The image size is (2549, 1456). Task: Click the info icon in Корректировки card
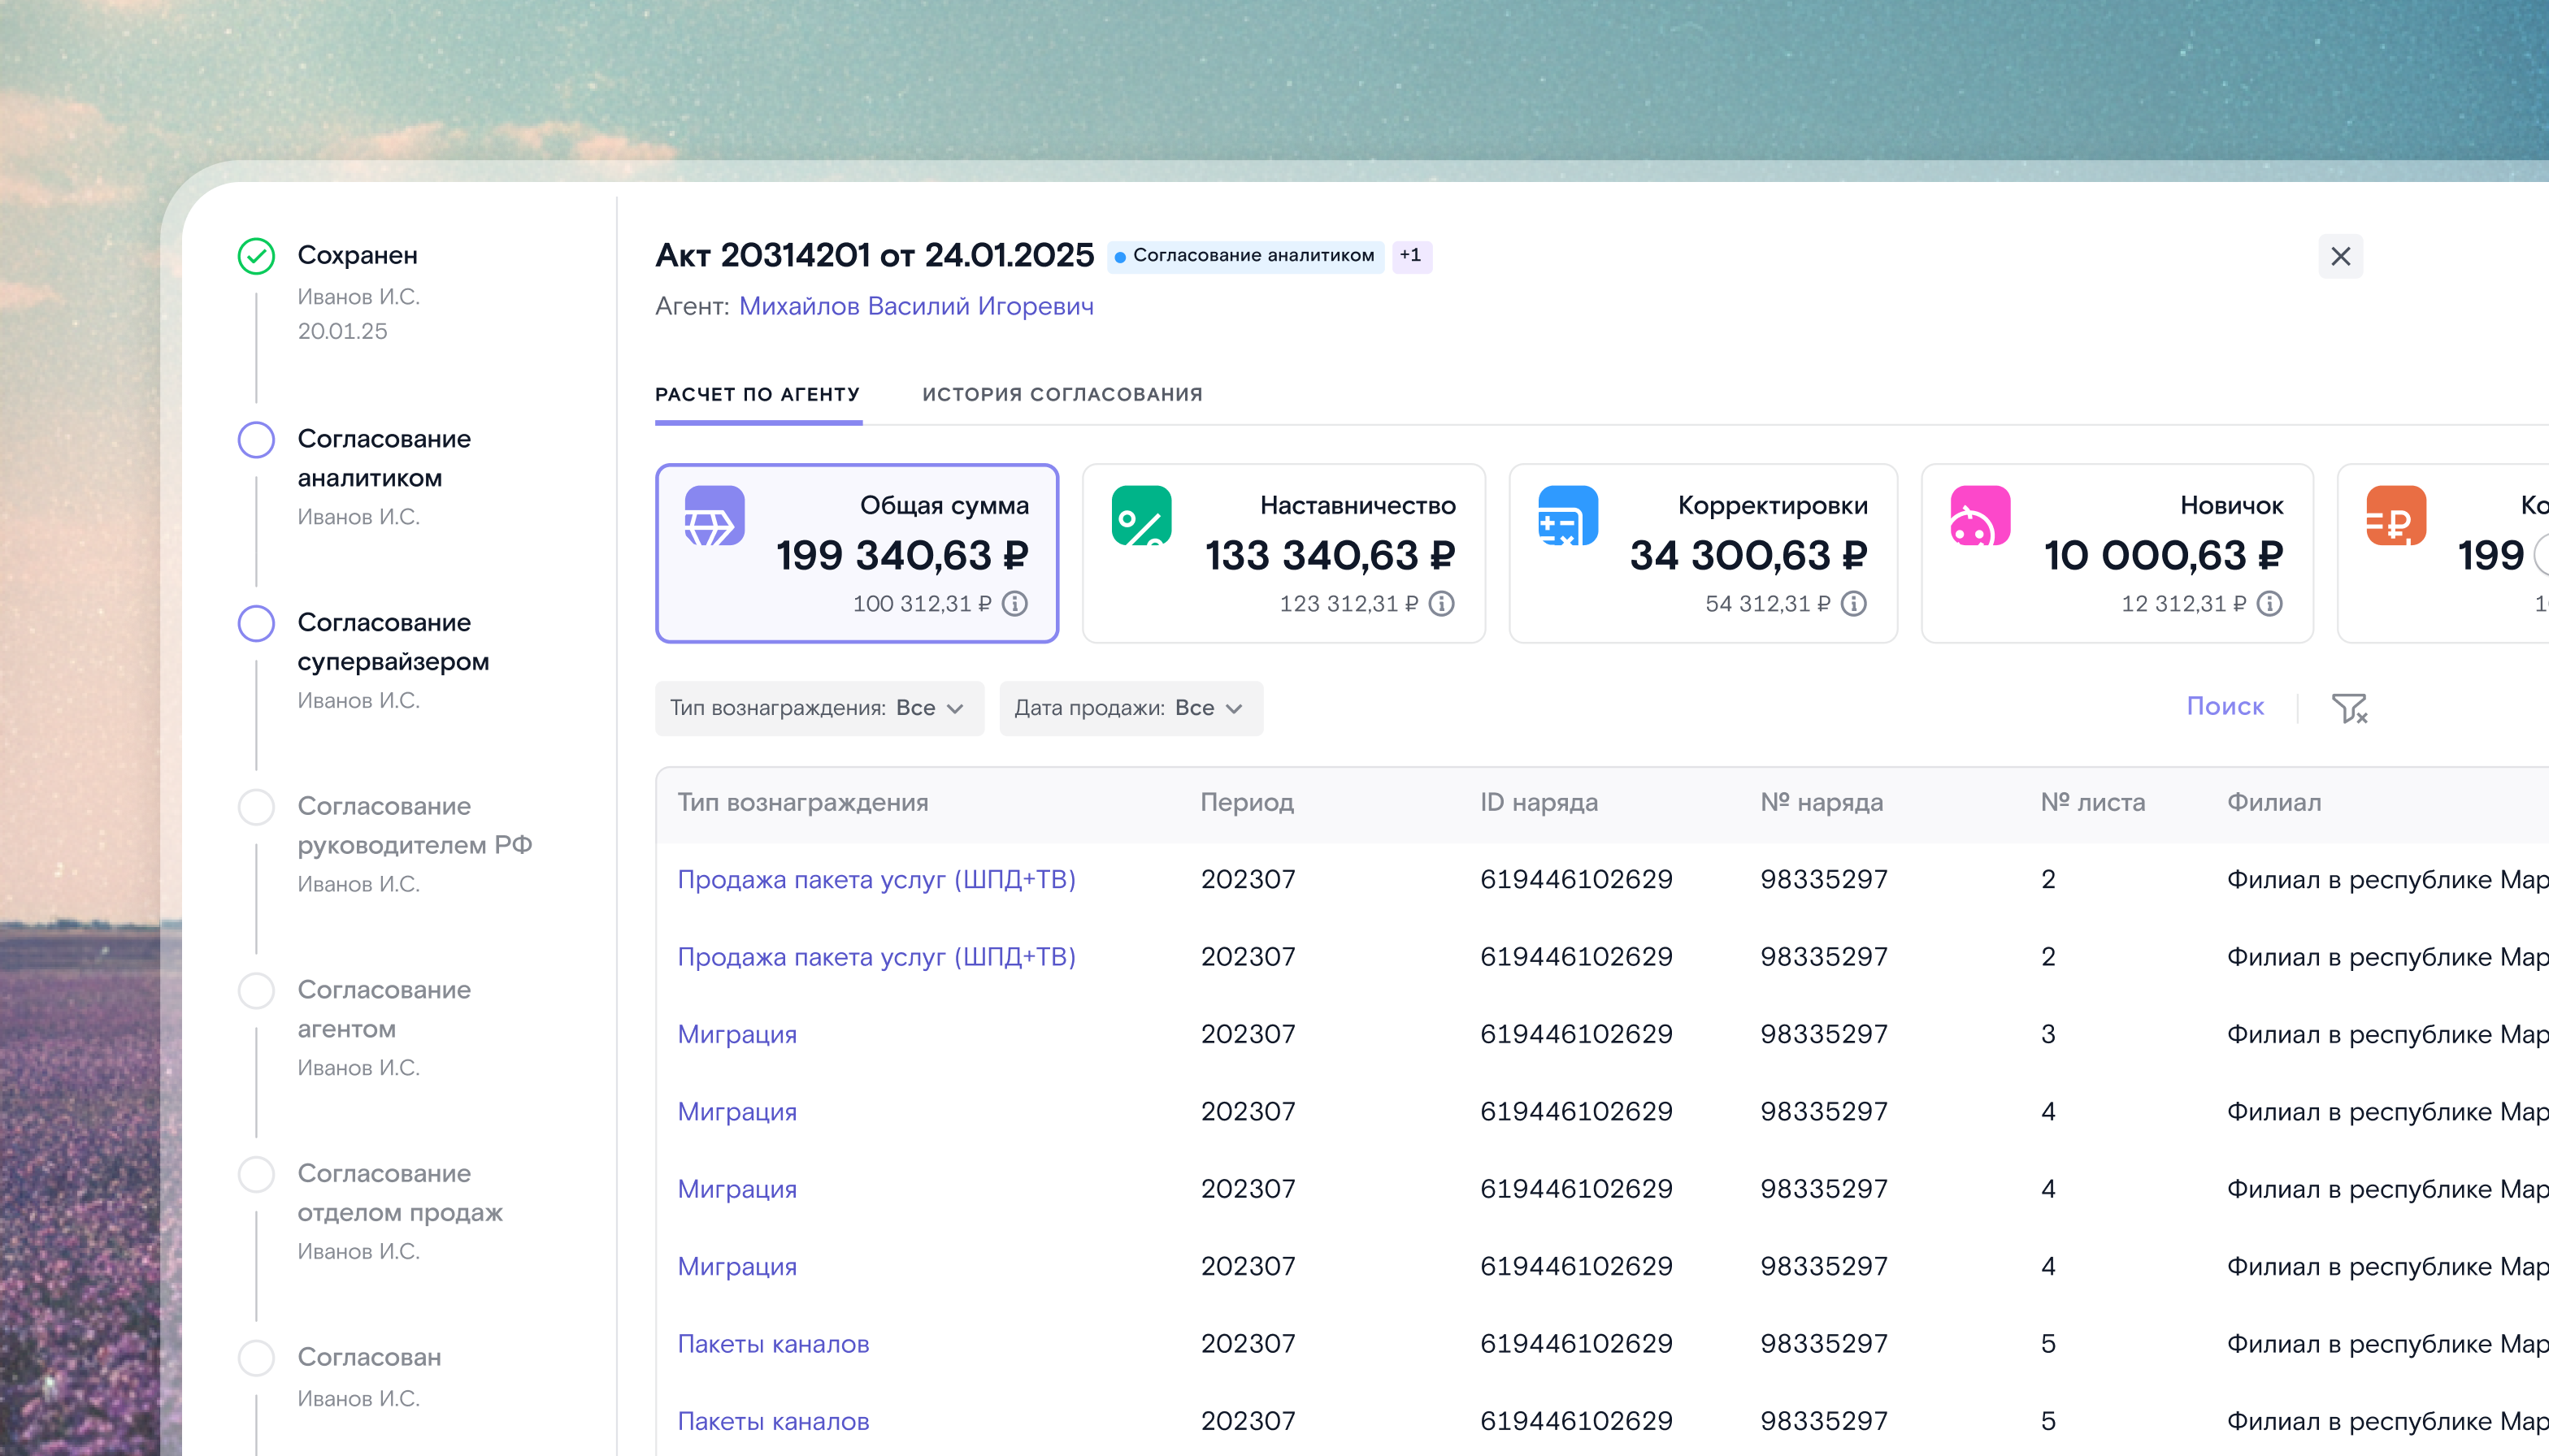(x=1854, y=604)
